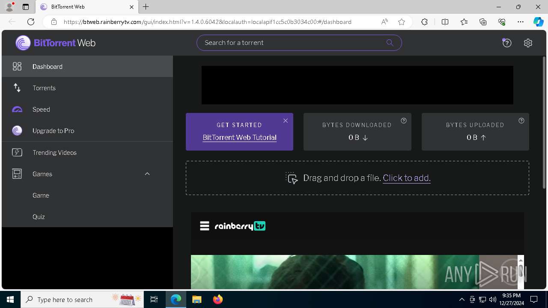
Task: View site information lock icon
Action: click(54, 22)
